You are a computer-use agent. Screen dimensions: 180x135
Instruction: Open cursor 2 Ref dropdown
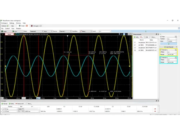pyautogui.click(x=21, y=111)
